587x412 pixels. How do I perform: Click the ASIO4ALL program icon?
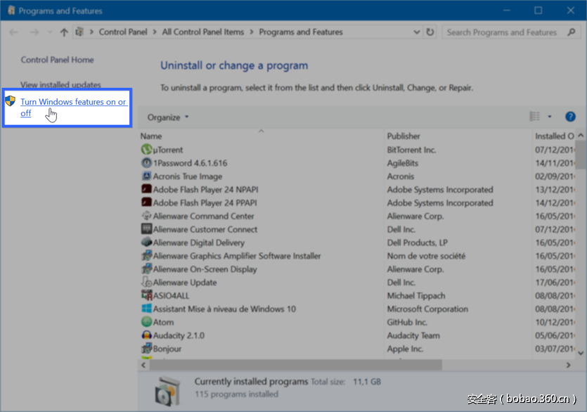click(146, 295)
